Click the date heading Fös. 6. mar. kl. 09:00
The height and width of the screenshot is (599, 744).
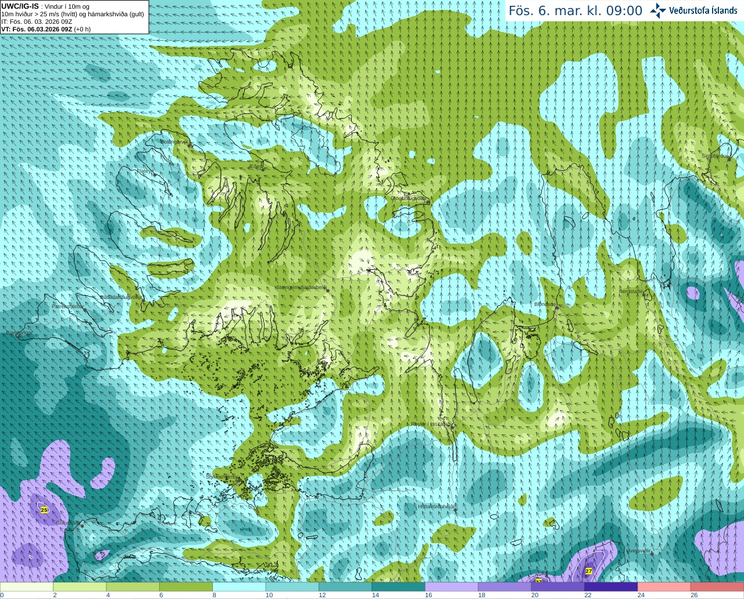[575, 10]
